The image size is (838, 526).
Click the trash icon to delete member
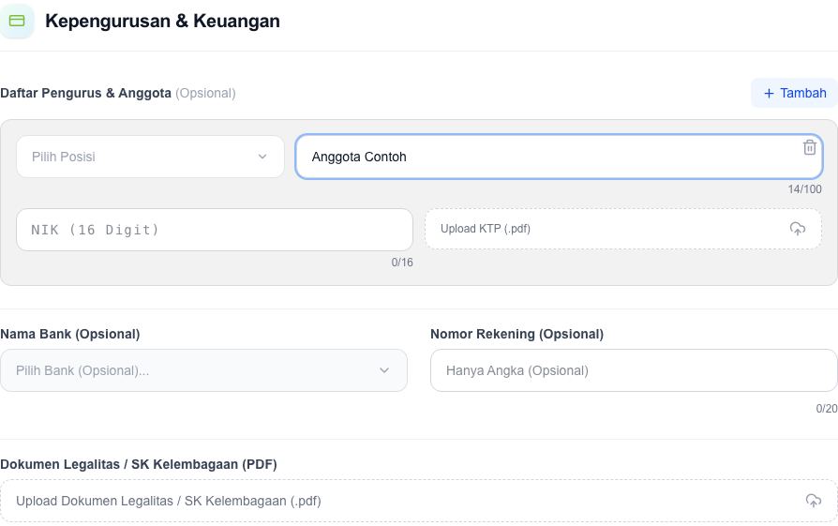809,147
